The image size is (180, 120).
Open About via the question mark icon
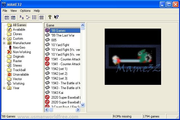click(x=50, y=17)
